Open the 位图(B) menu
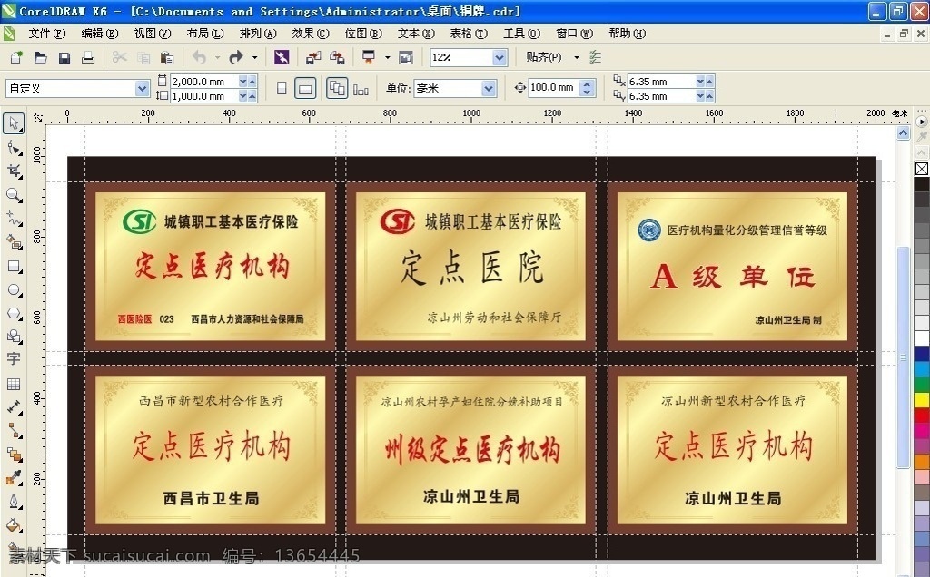 [363, 34]
